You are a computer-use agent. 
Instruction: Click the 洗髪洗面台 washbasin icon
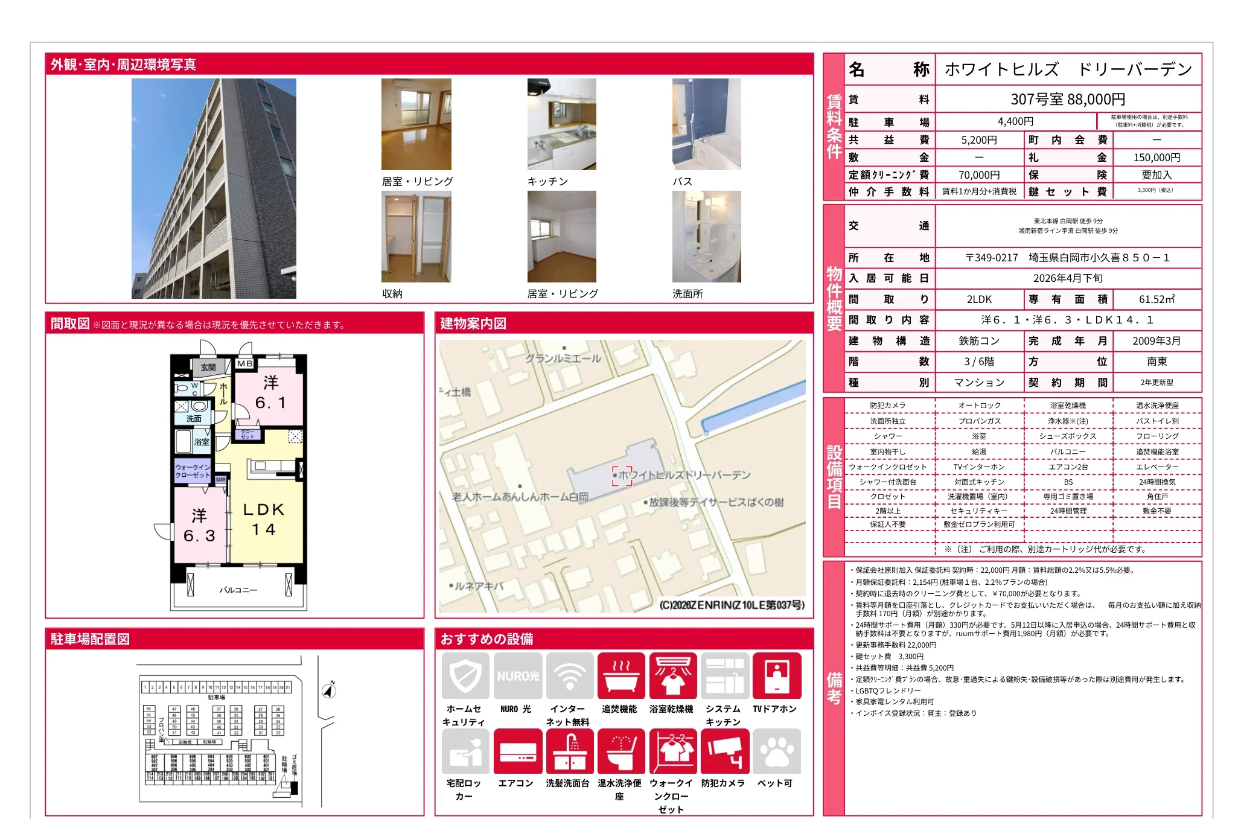(x=569, y=751)
